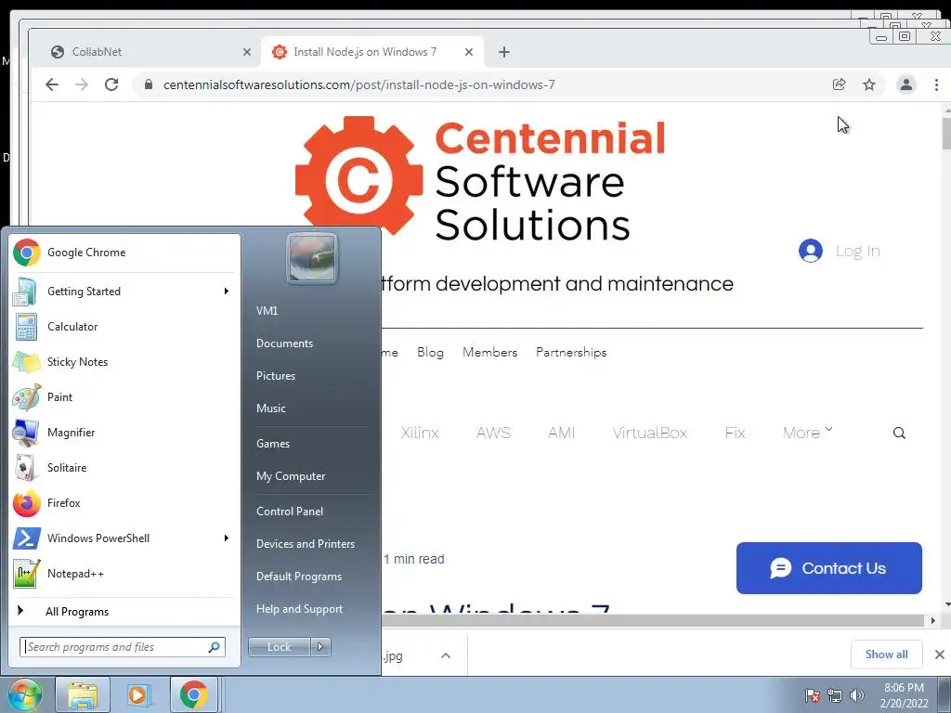This screenshot has width=951, height=713.
Task: Click Show all downloads button
Action: coord(887,655)
